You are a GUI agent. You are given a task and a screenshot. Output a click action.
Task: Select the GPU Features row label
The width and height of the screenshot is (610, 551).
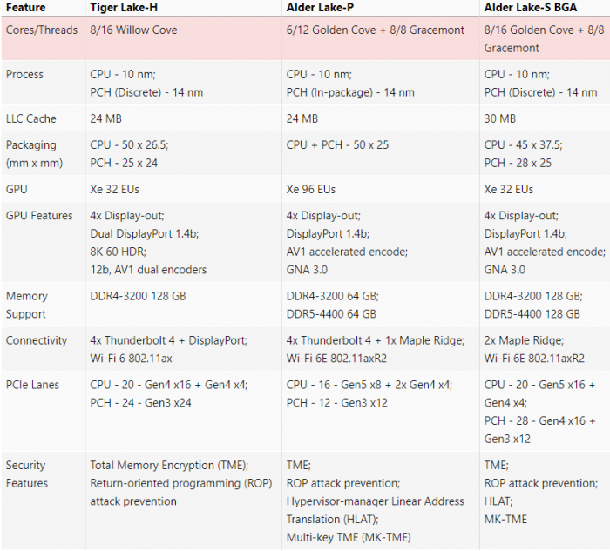click(39, 216)
